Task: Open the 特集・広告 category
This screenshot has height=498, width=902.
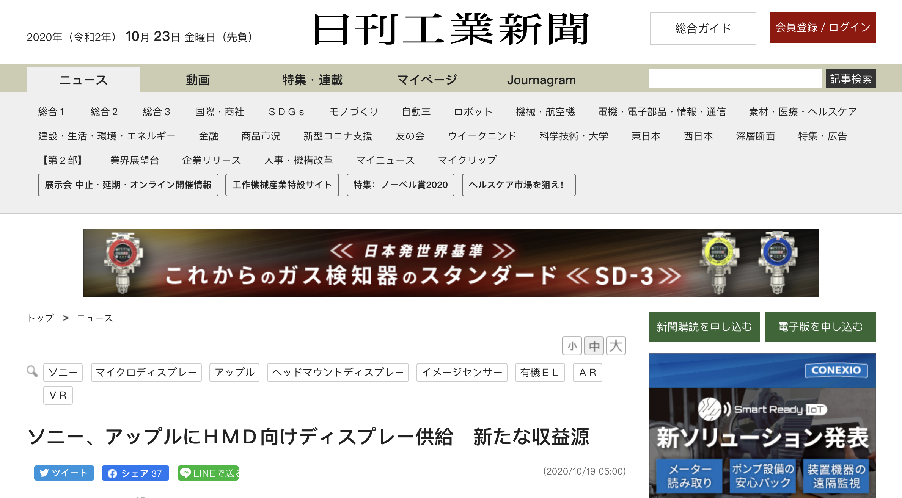Action: tap(822, 136)
